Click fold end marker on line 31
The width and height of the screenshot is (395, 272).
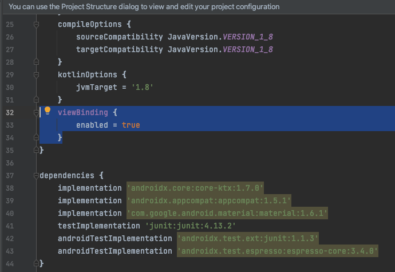click(36, 100)
